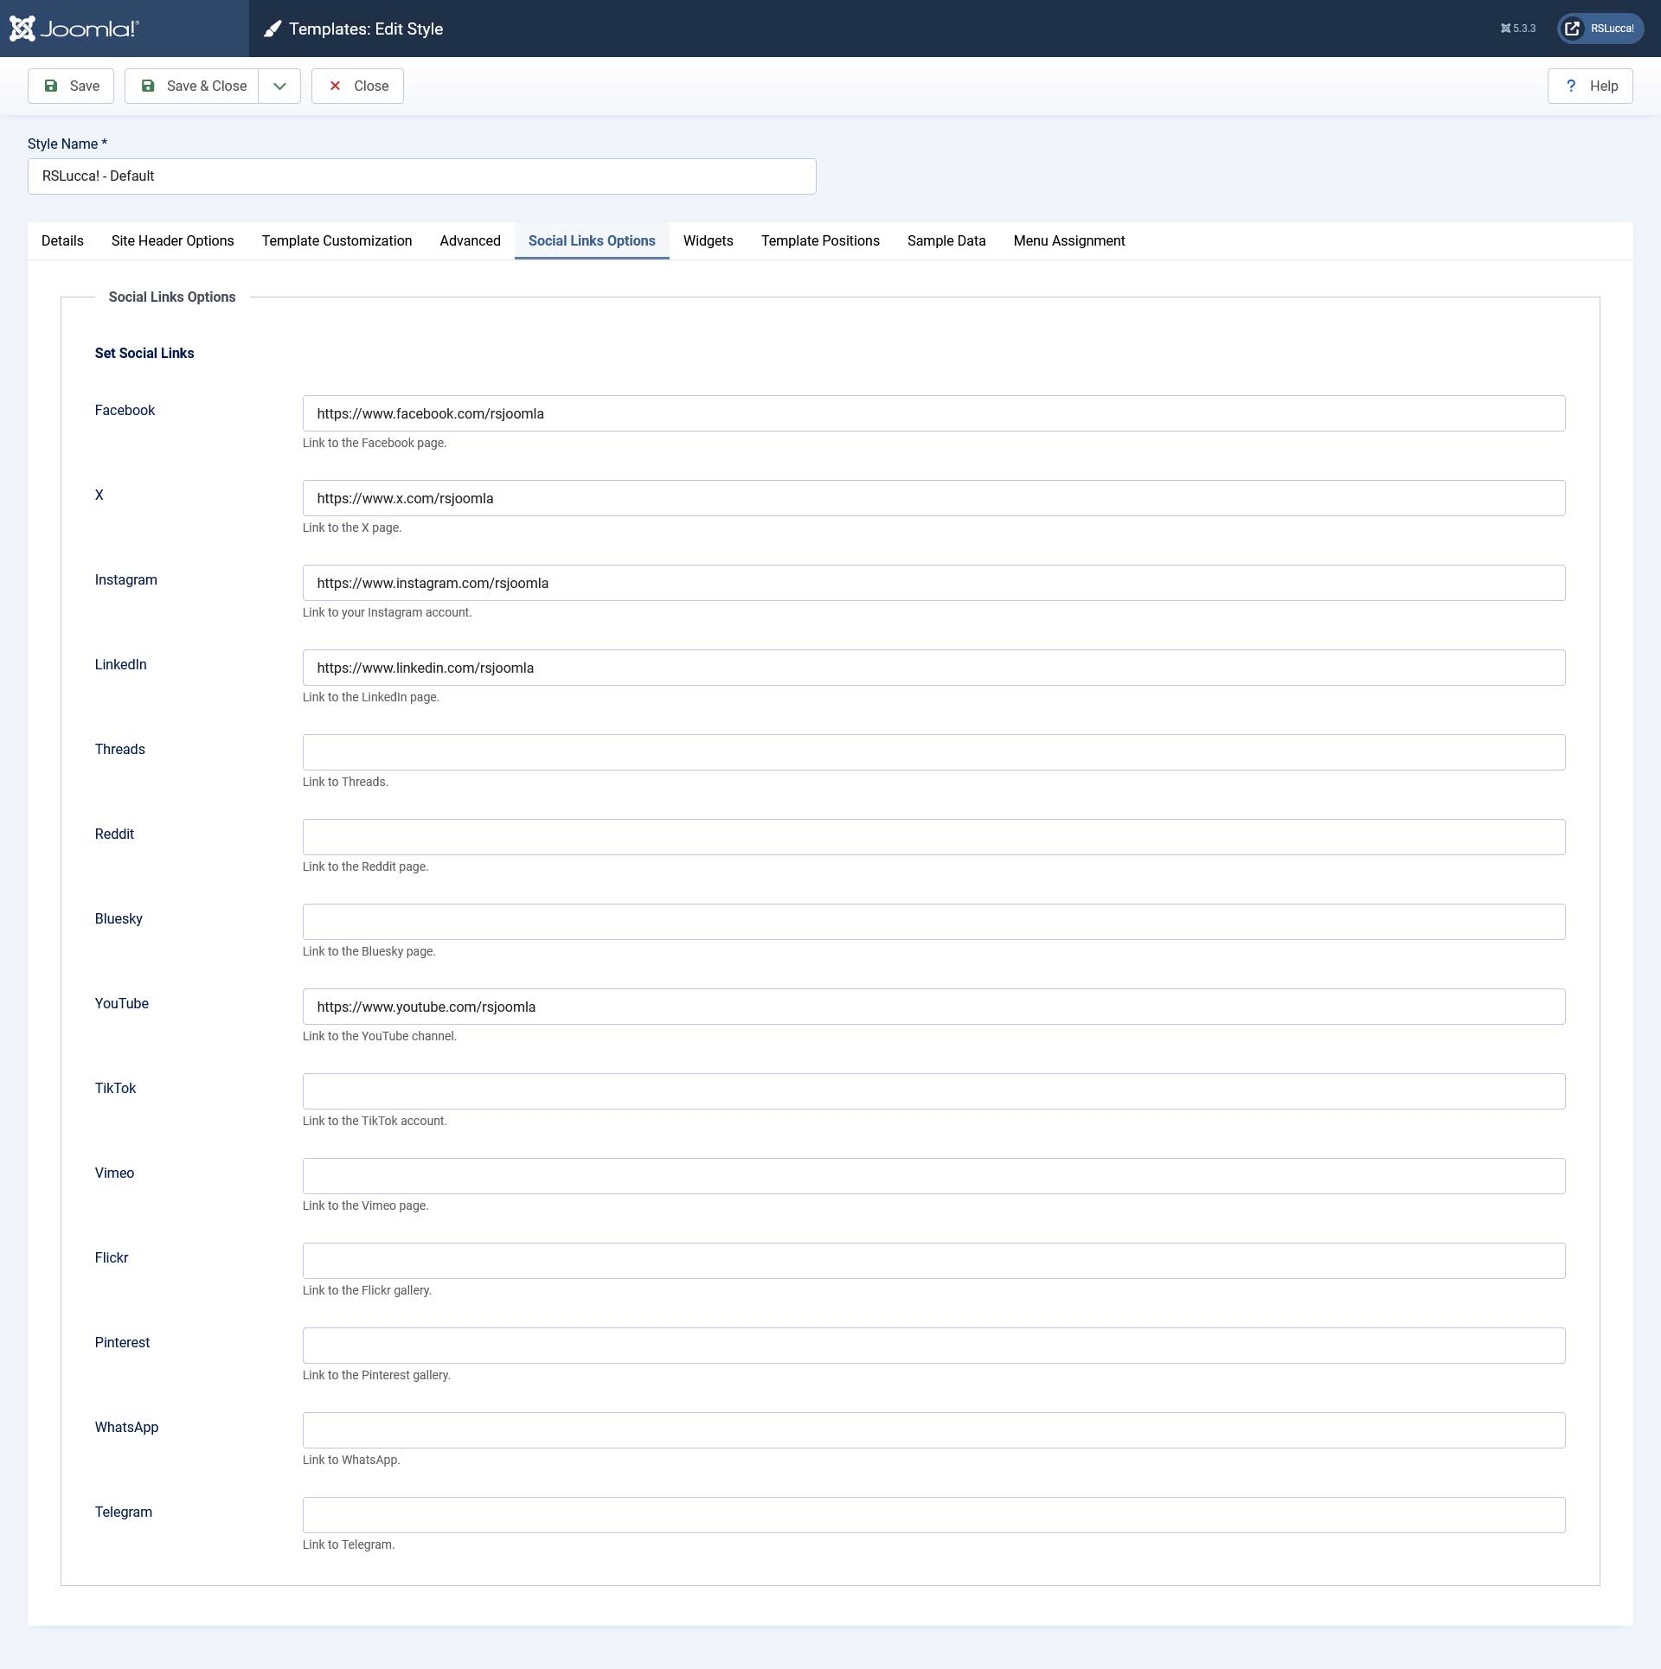Click the Help question mark button
Viewport: 1661px width, 1669px height.
pos(1590,86)
